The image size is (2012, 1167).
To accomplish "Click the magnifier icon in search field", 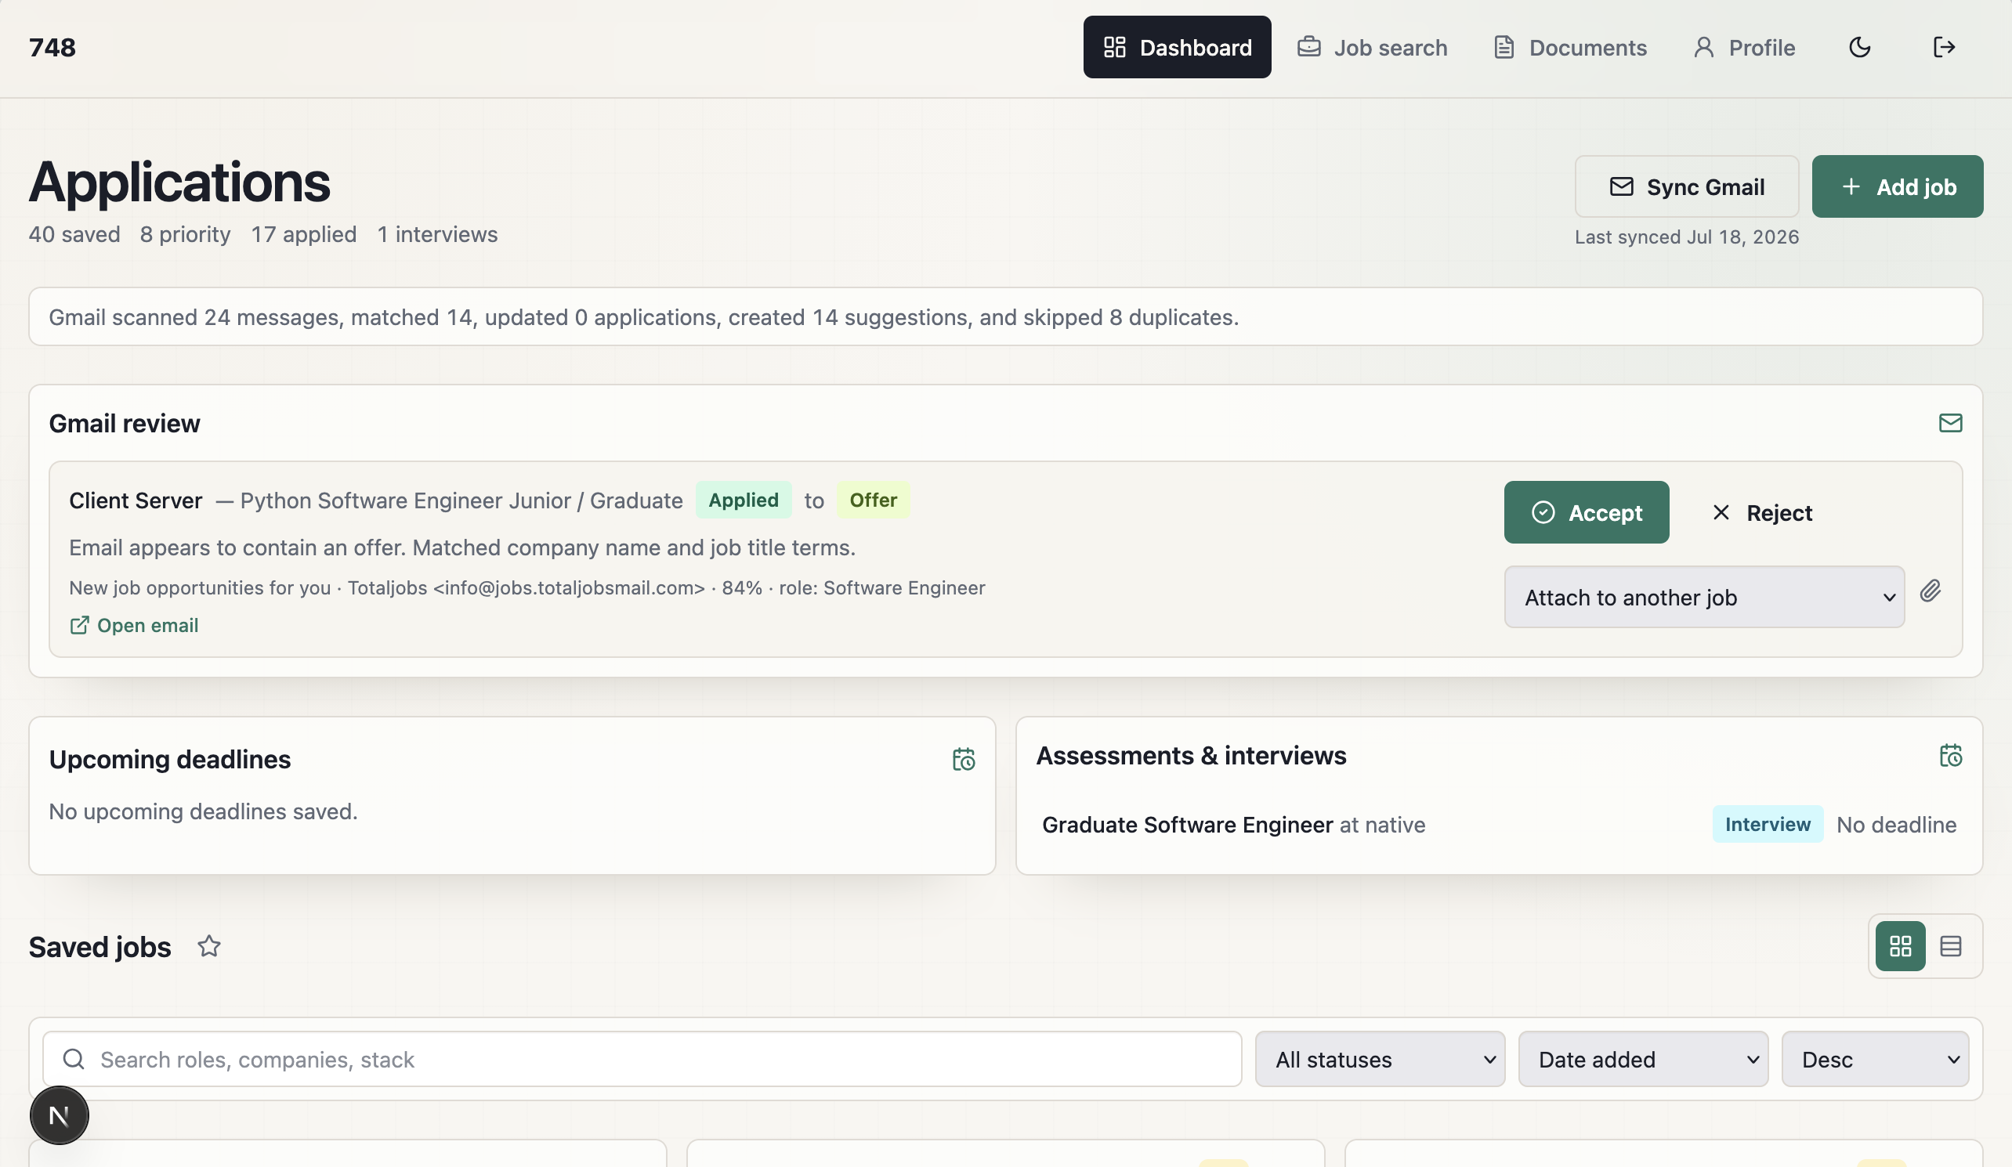I will [x=74, y=1059].
